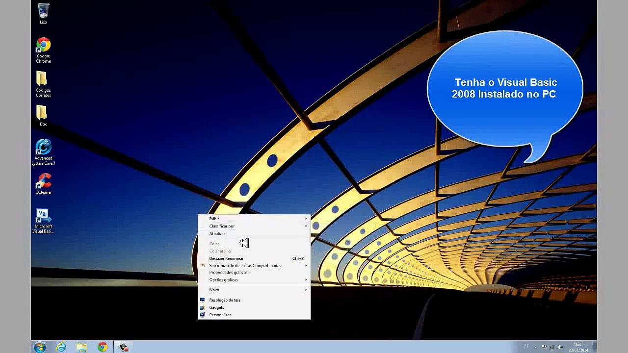Switch to the screen recorder taskbar app
The image size is (628, 353).
point(123,347)
